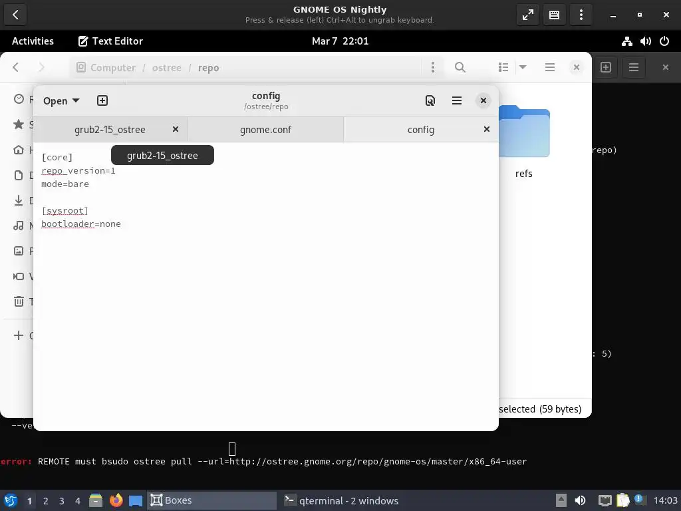Open power menu in GNOME top bar
681x511 pixels.
click(664, 41)
